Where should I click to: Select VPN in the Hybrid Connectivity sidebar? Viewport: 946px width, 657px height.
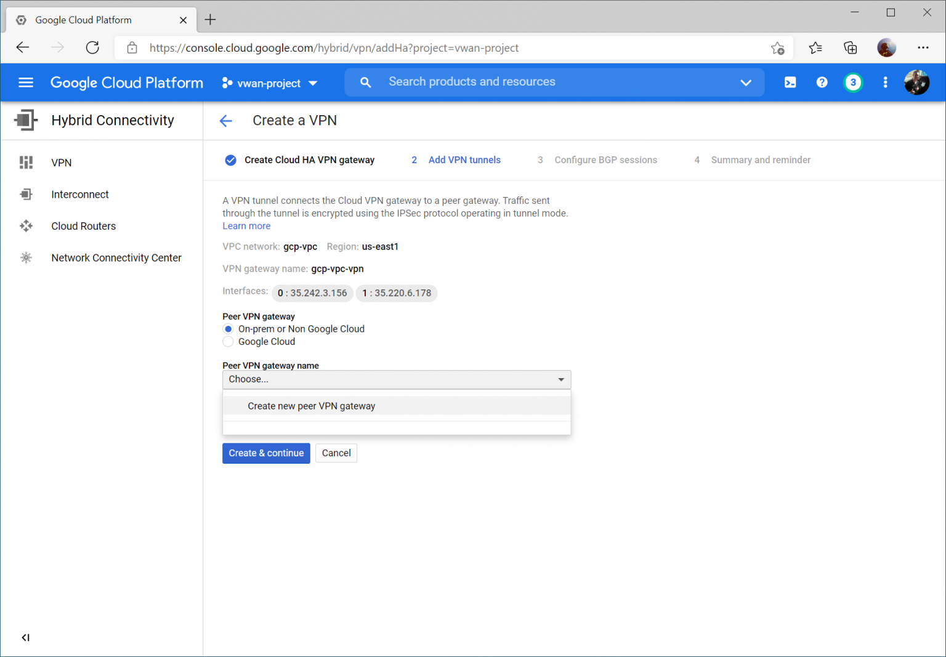(61, 163)
